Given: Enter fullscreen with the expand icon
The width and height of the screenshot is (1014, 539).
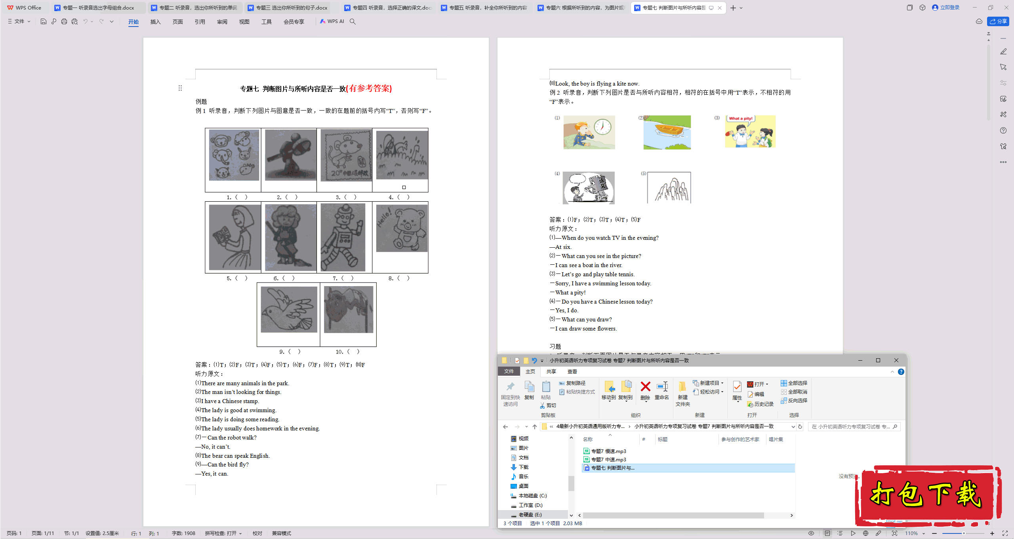Looking at the screenshot, I should 1005,533.
